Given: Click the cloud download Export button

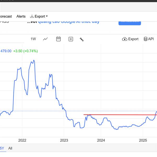Looking at the screenshot, I should [x=130, y=39].
